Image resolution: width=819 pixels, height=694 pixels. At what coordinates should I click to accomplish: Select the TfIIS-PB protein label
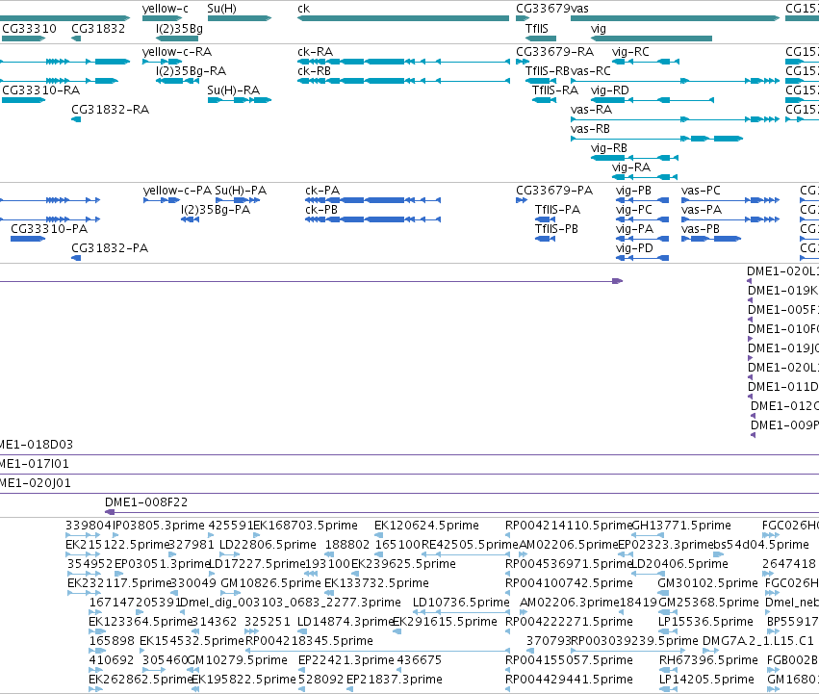click(556, 229)
